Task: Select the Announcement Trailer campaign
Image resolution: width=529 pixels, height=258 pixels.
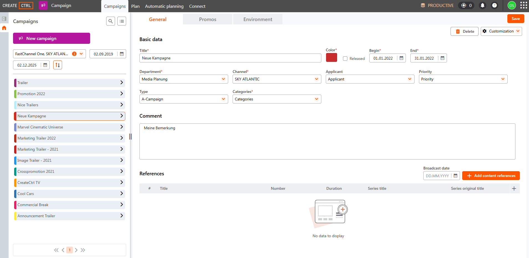Action: pos(70,216)
